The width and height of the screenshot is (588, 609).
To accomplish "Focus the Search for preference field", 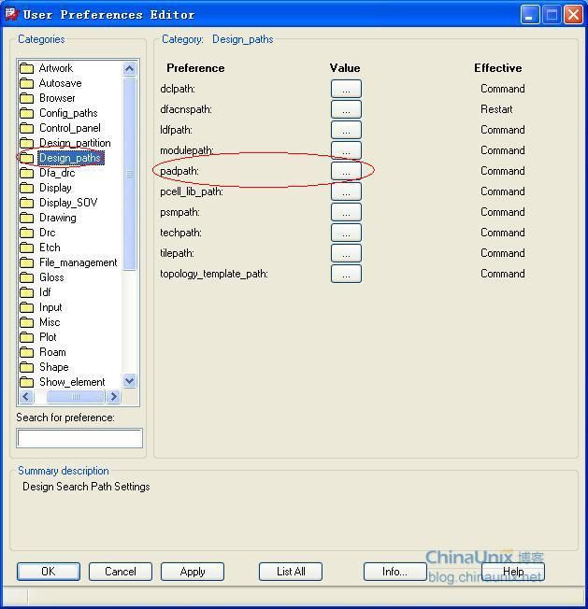I will (79, 438).
